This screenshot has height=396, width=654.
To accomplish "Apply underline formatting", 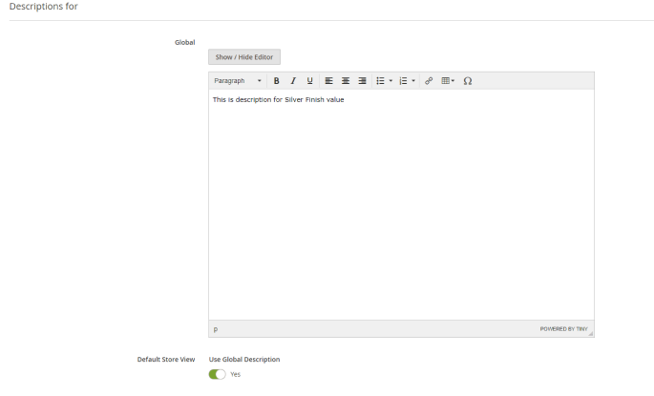I will click(x=309, y=81).
